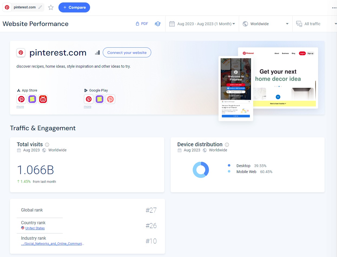
Task: Click the Total visits info icon
Action: tap(47, 145)
